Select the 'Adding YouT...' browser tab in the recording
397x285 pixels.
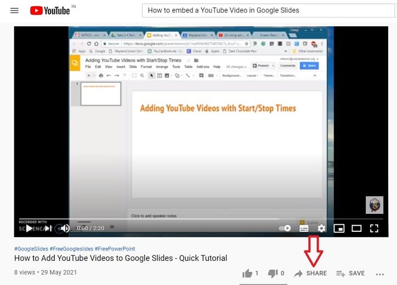pos(162,35)
